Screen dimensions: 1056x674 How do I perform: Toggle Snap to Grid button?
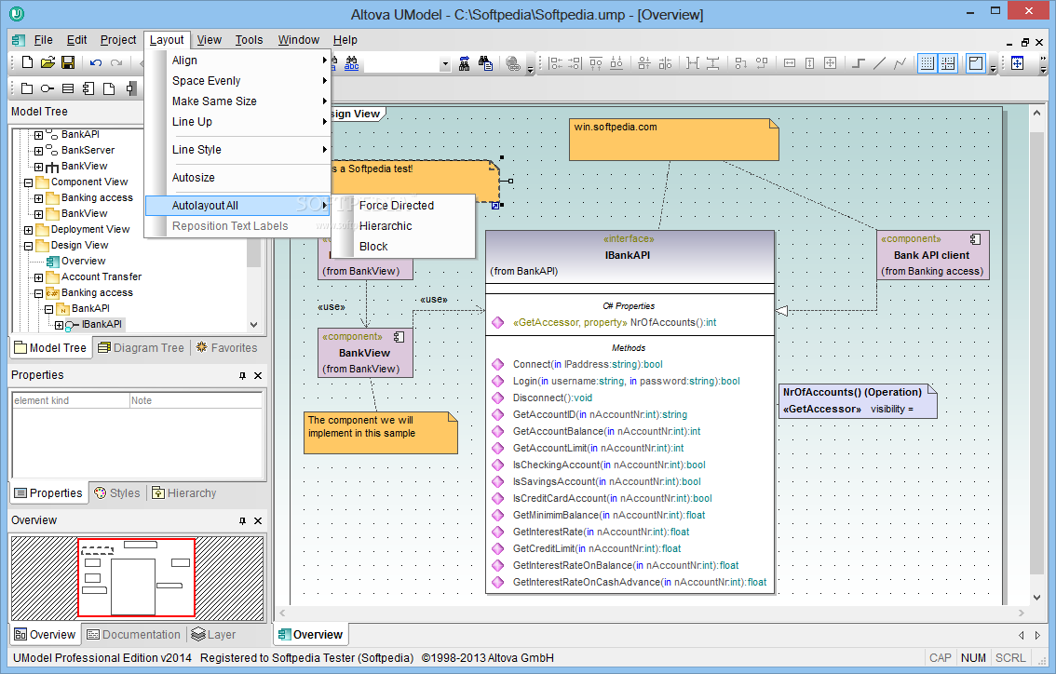pyautogui.click(x=948, y=63)
